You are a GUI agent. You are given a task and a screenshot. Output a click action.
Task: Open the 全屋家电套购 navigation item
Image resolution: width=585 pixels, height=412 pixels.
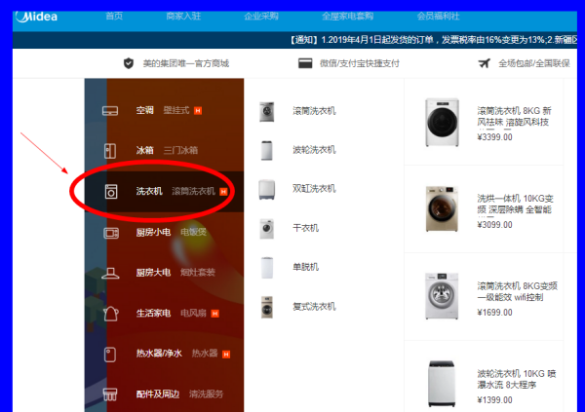(348, 16)
